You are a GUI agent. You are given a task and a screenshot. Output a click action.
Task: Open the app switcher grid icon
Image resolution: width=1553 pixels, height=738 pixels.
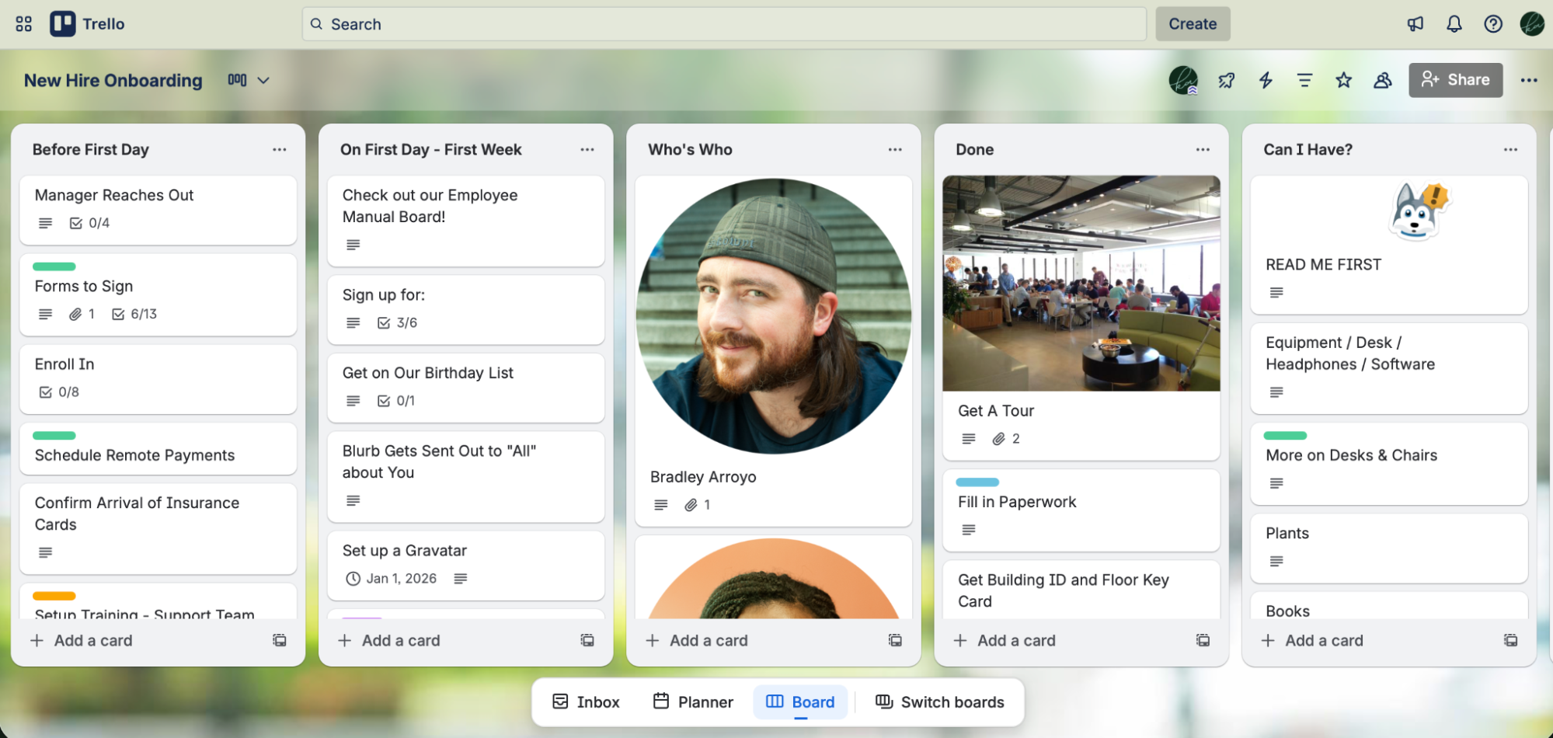coord(24,24)
